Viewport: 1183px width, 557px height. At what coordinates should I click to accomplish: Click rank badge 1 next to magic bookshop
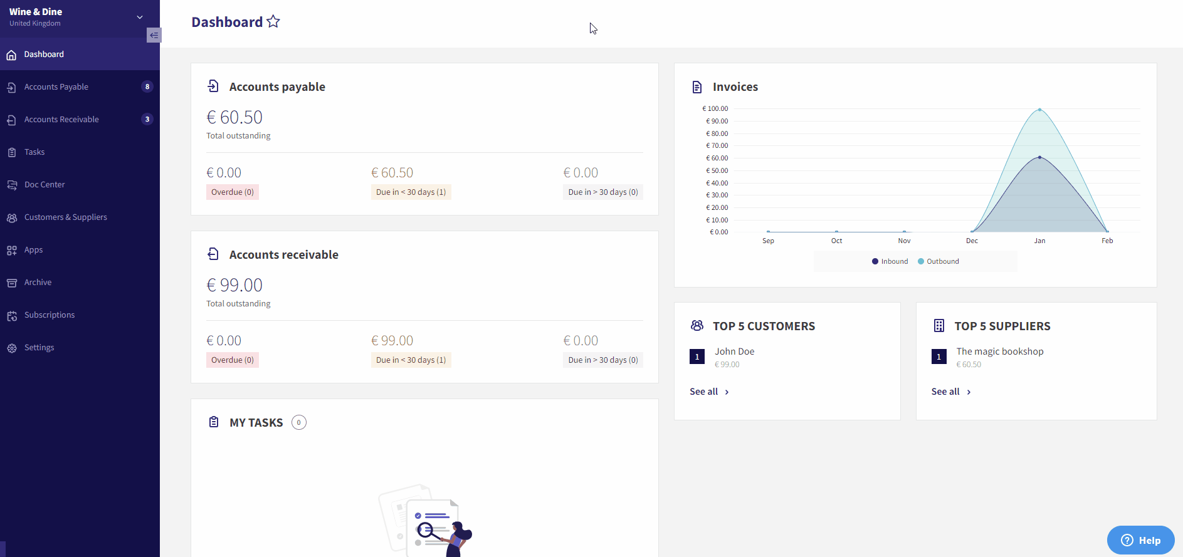click(939, 357)
